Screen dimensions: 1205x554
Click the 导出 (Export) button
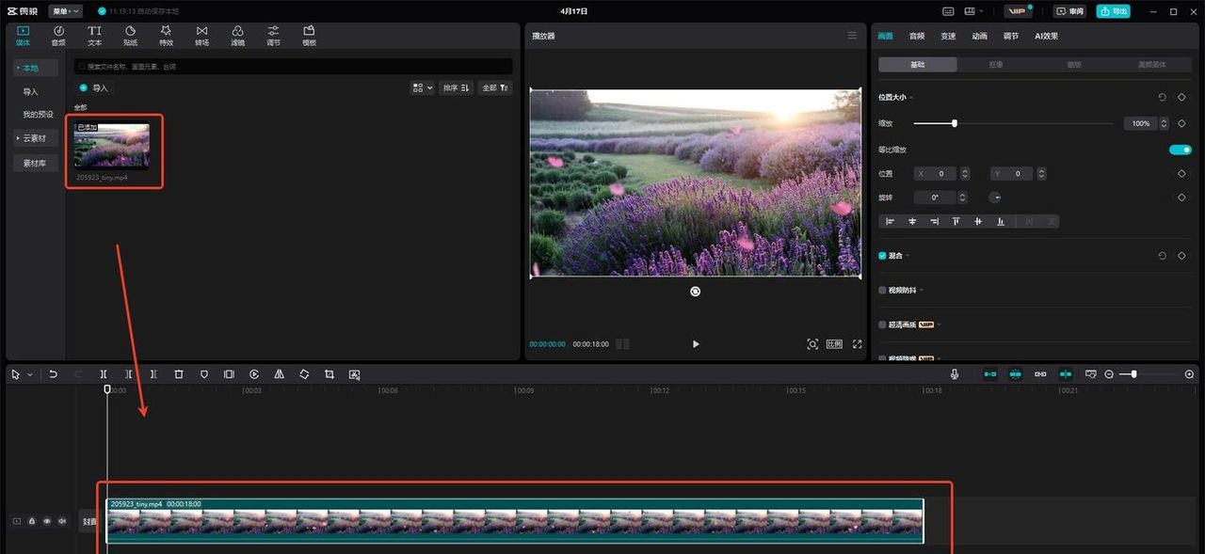click(x=1114, y=11)
